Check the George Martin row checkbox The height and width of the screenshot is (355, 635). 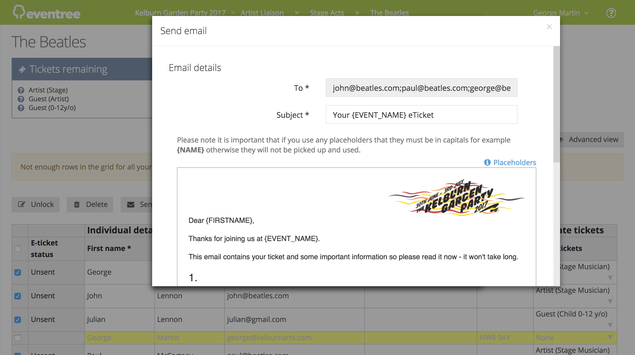(x=18, y=338)
